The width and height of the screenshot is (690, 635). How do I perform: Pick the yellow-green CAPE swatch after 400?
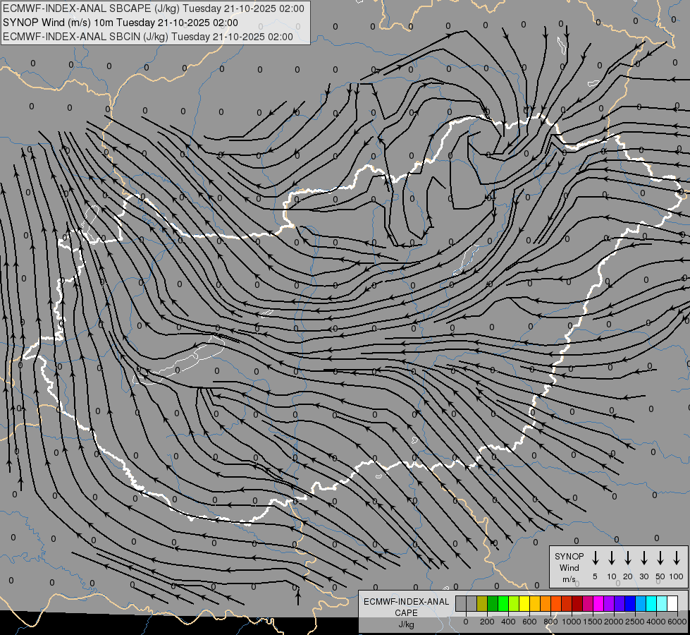514,603
